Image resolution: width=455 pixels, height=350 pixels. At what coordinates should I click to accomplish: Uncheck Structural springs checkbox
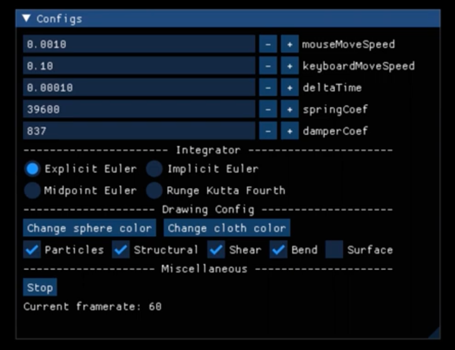(x=121, y=250)
